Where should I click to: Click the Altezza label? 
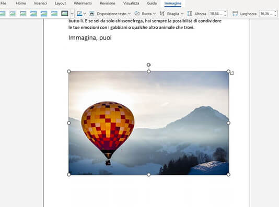coord(200,14)
